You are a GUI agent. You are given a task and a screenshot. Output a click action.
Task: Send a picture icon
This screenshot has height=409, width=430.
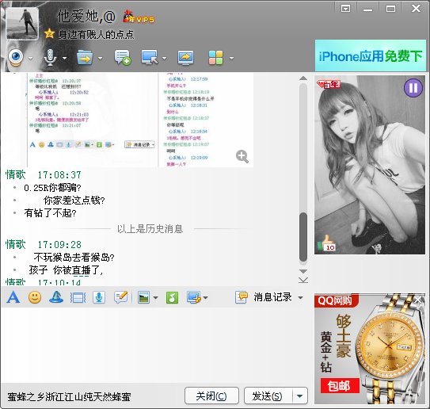pyautogui.click(x=143, y=297)
